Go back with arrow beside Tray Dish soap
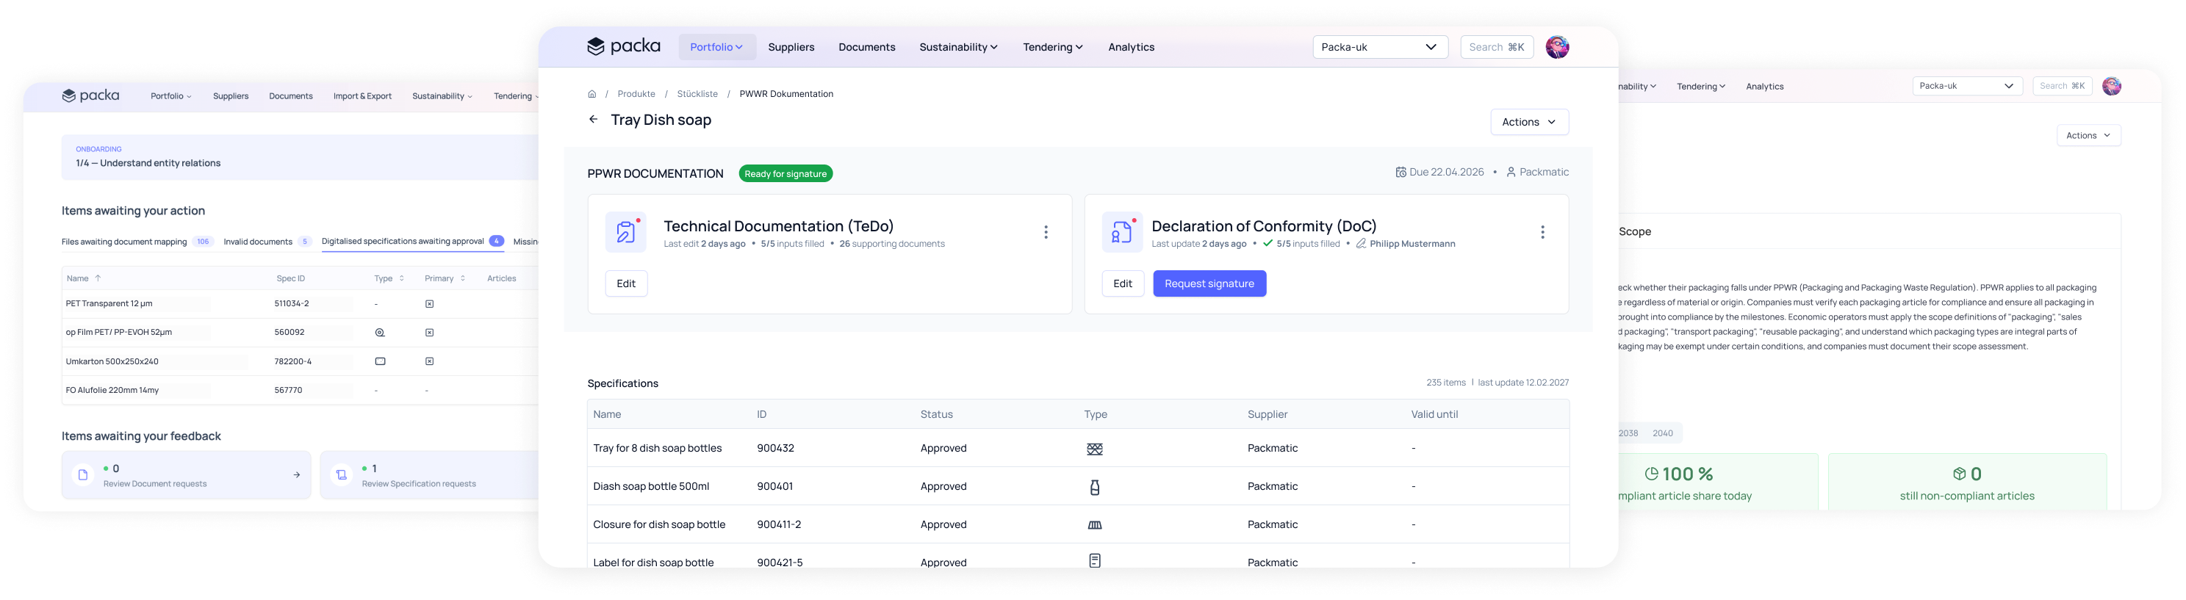Viewport: 2186px width, 600px height. [x=593, y=120]
